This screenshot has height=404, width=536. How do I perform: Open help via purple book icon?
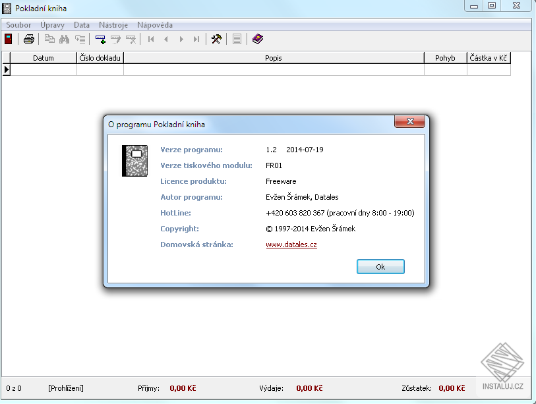pyautogui.click(x=257, y=39)
